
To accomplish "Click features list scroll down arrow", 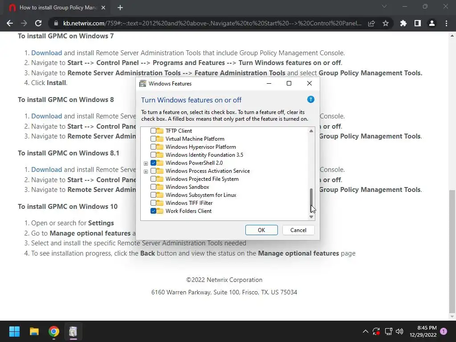I will point(311,217).
